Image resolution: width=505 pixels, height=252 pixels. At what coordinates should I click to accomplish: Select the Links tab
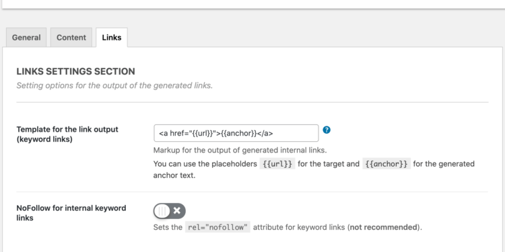pos(112,37)
